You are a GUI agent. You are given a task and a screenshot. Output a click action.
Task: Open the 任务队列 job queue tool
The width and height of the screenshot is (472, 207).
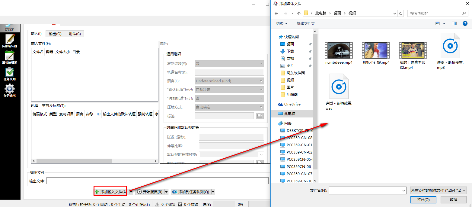[x=10, y=74]
